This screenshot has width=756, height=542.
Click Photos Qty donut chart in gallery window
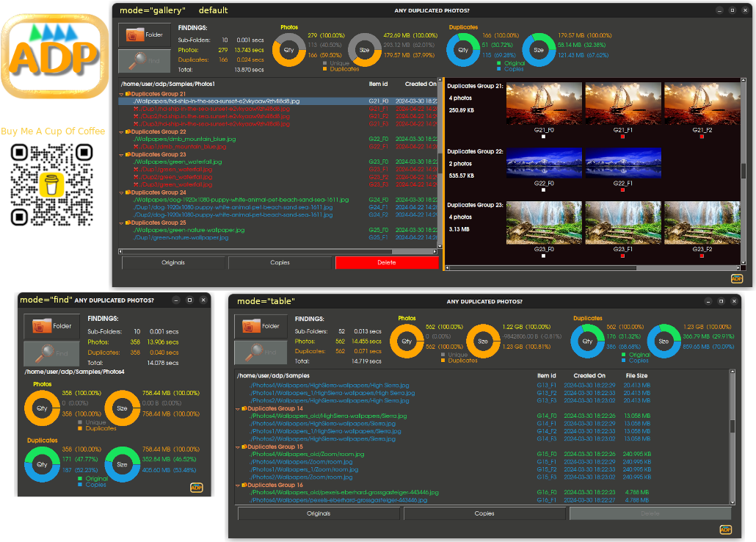[x=288, y=50]
